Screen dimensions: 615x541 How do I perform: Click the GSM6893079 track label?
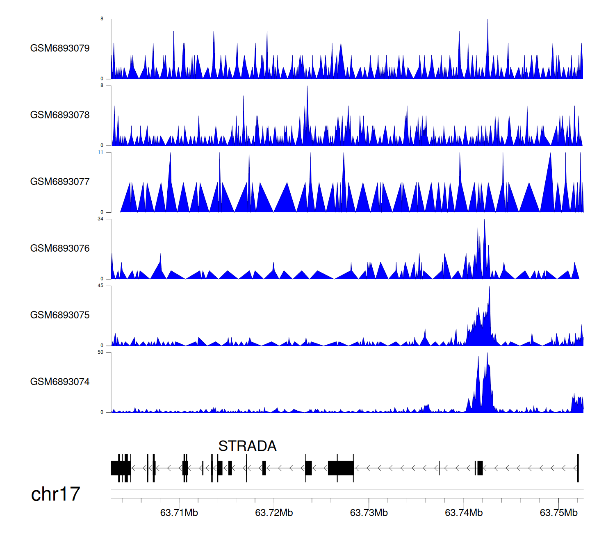pyautogui.click(x=60, y=48)
